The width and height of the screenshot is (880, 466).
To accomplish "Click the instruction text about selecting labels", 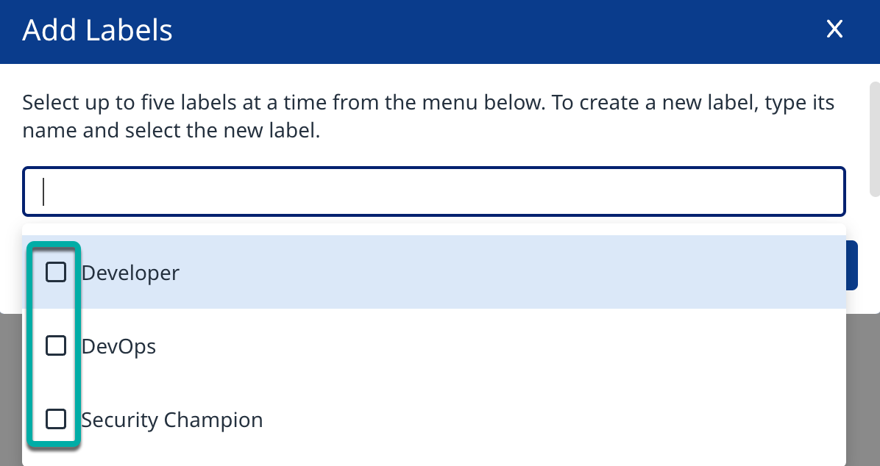I will coord(428,102).
